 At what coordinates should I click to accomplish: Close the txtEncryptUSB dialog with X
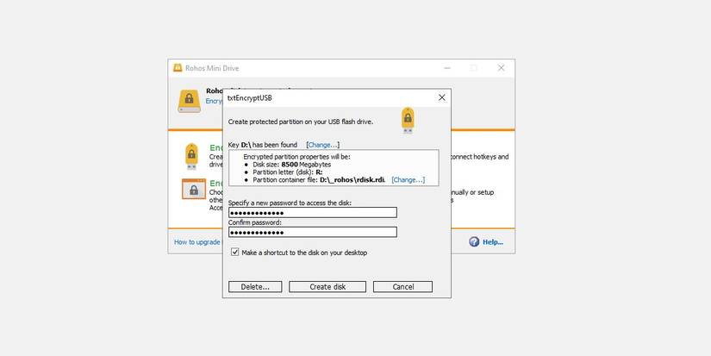coord(441,97)
